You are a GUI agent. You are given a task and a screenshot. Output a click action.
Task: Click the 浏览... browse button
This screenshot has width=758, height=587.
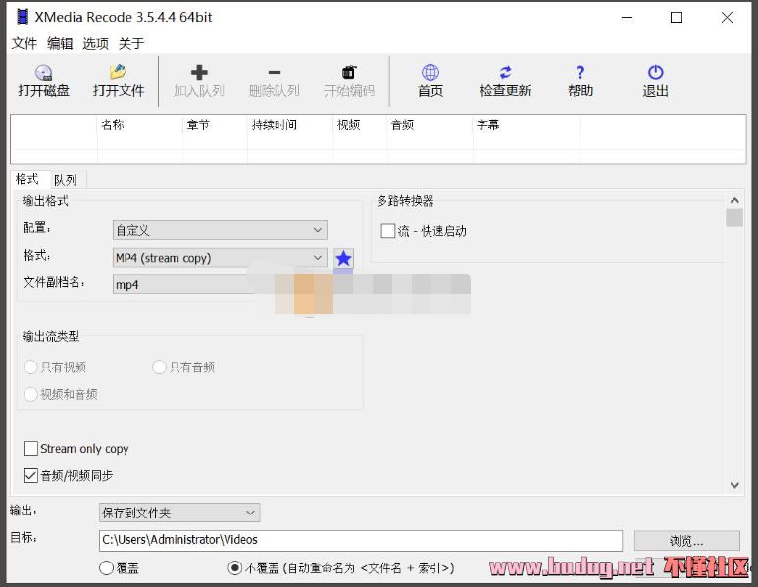[687, 541]
